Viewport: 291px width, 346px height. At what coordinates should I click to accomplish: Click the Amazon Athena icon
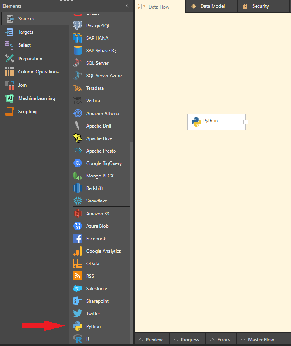point(78,114)
